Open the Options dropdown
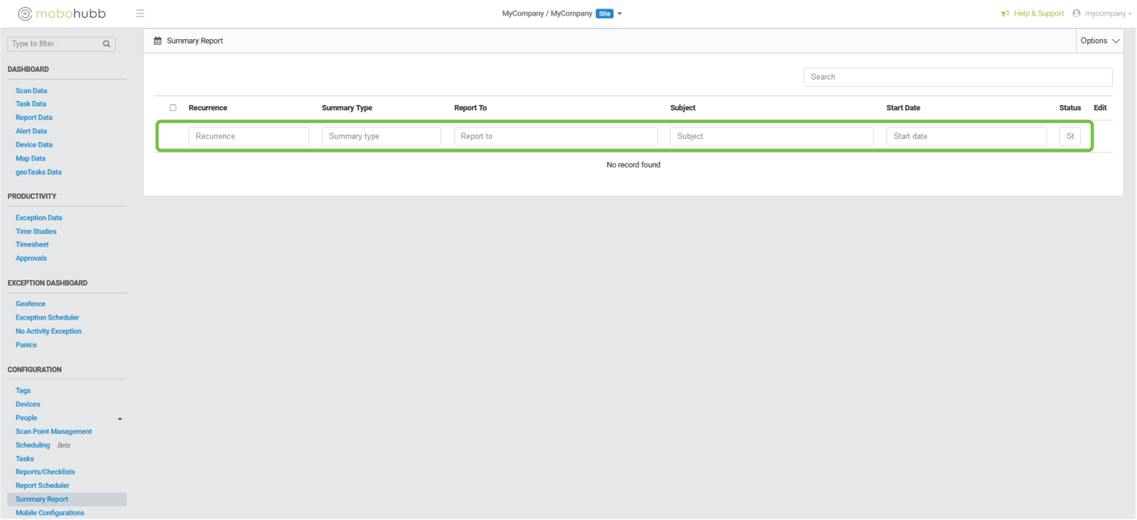The image size is (1137, 520). 1099,41
